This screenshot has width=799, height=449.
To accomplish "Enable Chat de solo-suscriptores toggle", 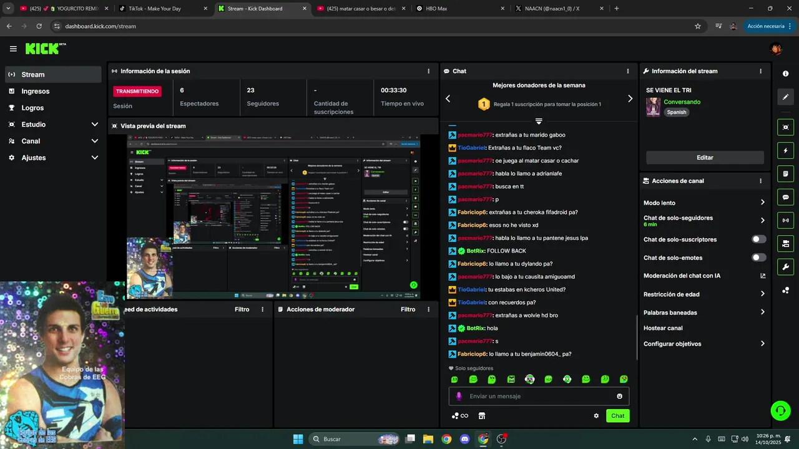I will tap(759, 239).
